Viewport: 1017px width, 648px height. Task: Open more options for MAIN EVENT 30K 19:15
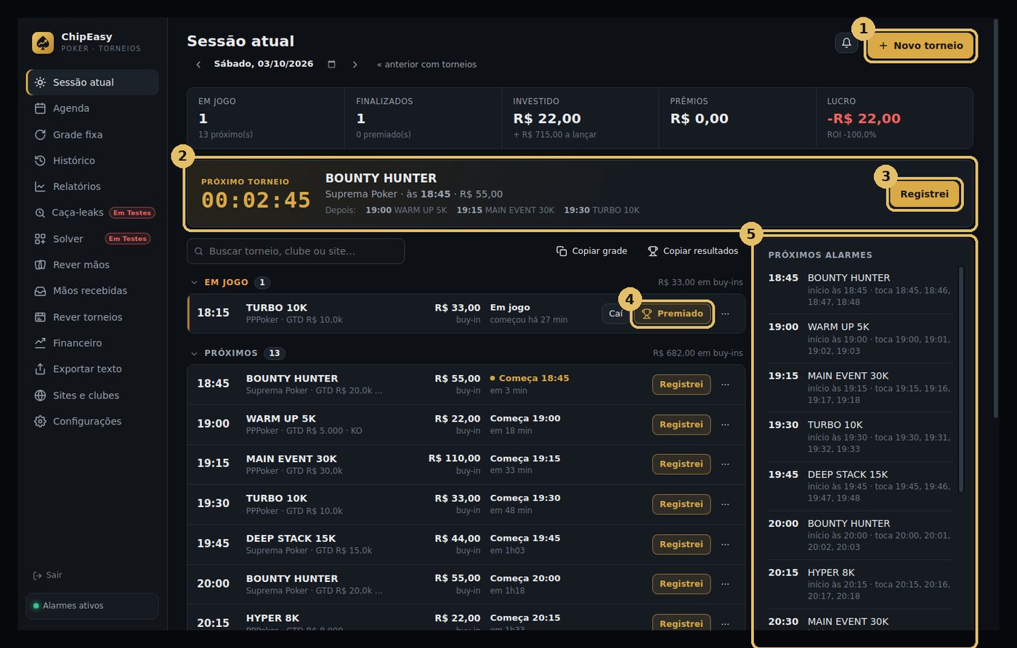725,464
